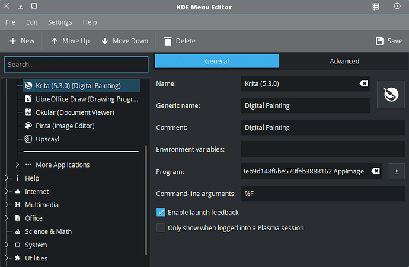The image size is (409, 267).
Task: Click titlebar circular dot icon
Action: click(397, 6)
